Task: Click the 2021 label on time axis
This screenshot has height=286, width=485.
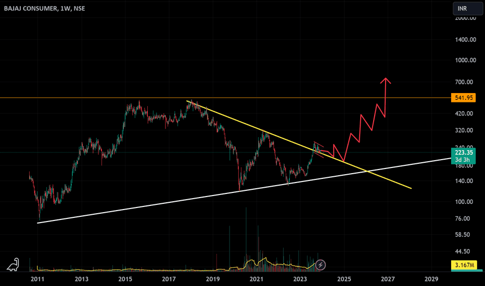Action: pos(257,279)
